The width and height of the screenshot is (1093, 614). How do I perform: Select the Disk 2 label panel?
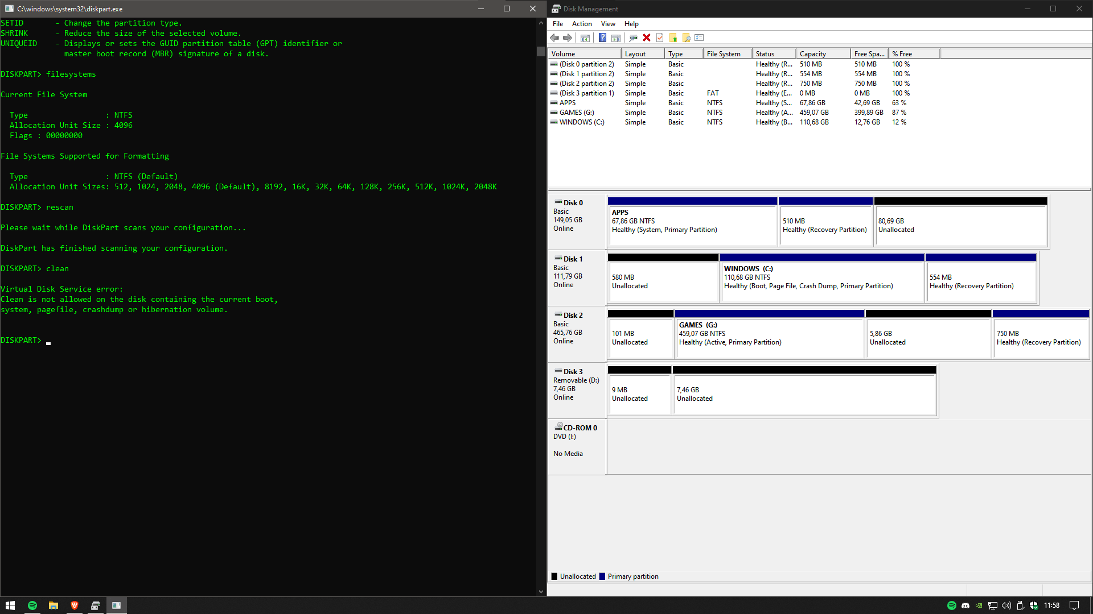[x=577, y=334]
